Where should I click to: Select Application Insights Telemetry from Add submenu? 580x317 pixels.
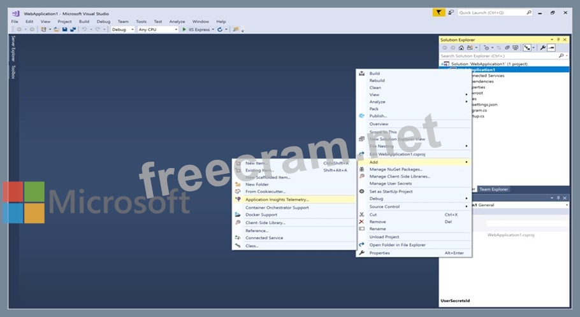(x=277, y=199)
